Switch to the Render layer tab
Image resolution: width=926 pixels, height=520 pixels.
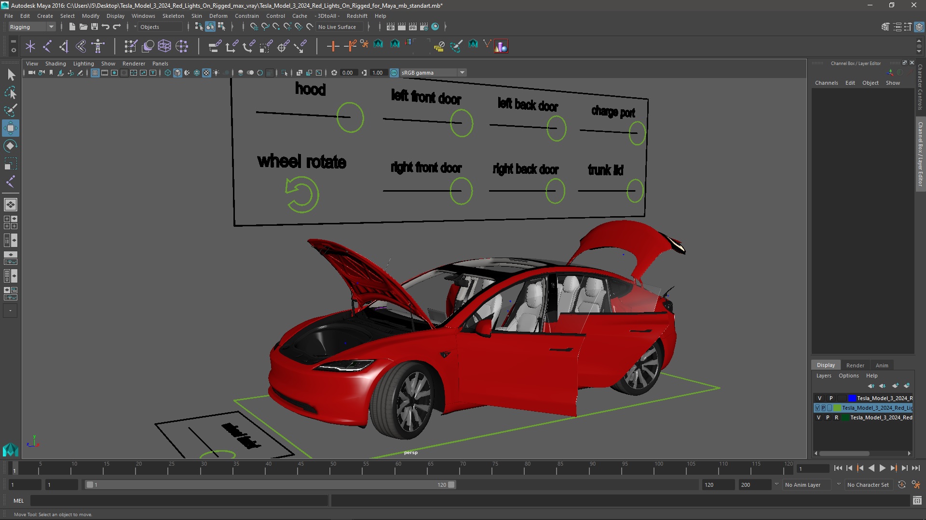pos(855,365)
